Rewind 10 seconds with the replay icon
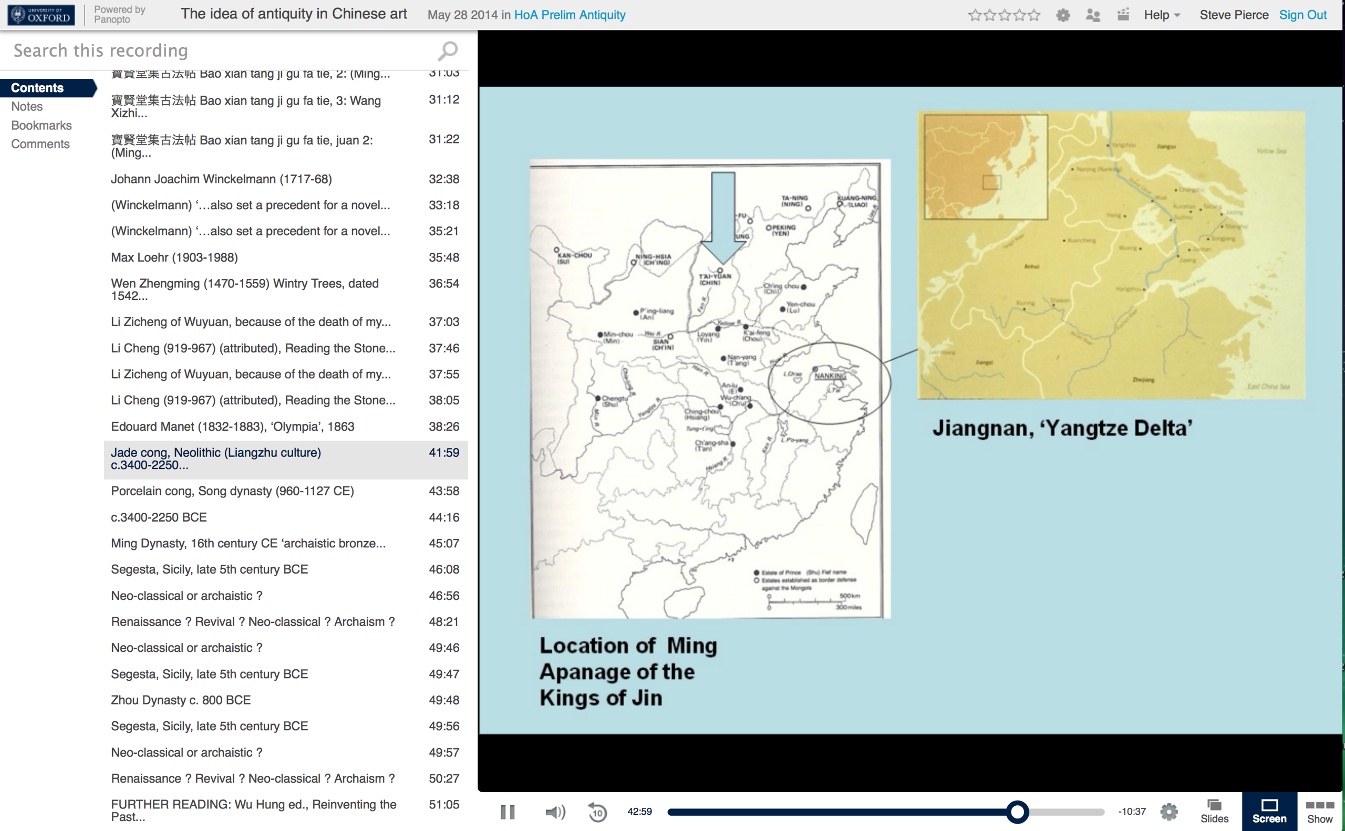Screen dimensions: 1345x831 coord(597,812)
